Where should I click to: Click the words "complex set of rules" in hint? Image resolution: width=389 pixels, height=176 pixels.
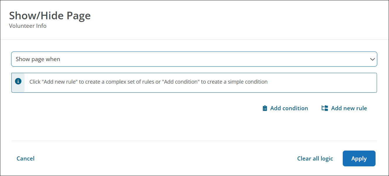pos(130,82)
